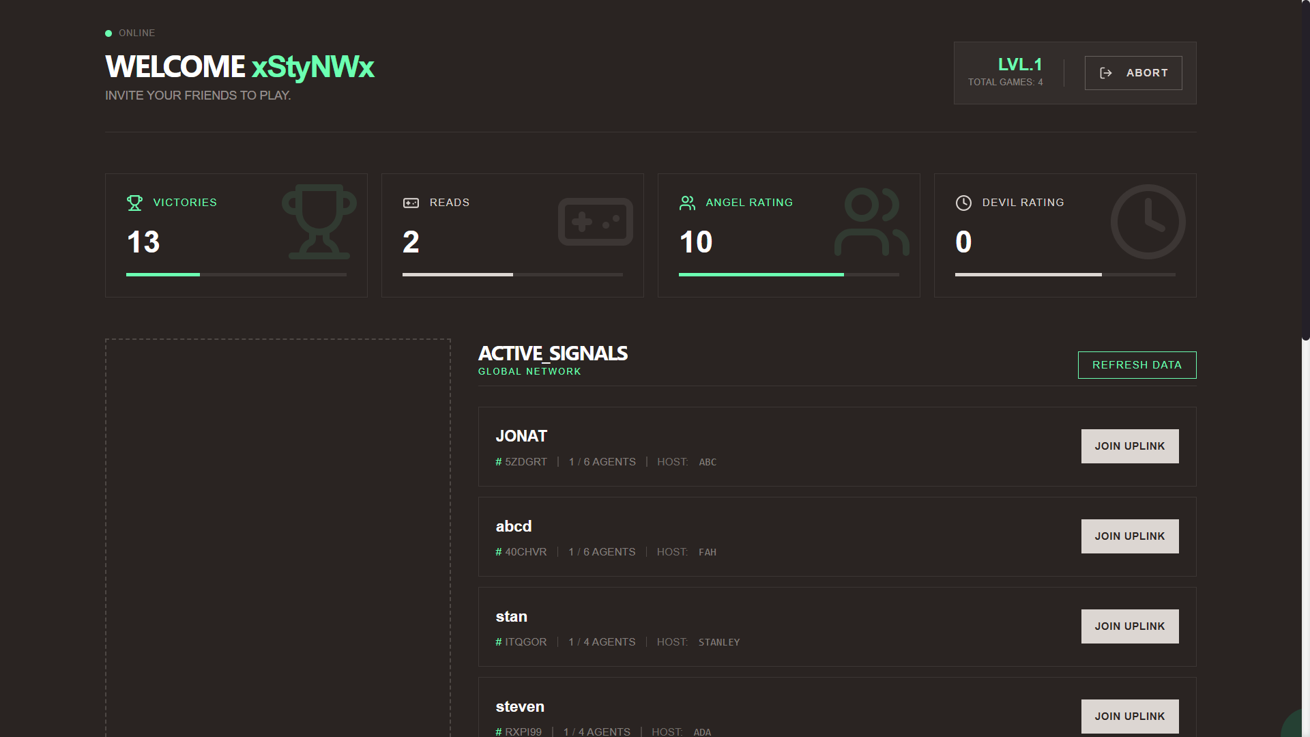The width and height of the screenshot is (1310, 737).
Task: Click the small trophy icon beside Victories
Action: (134, 203)
